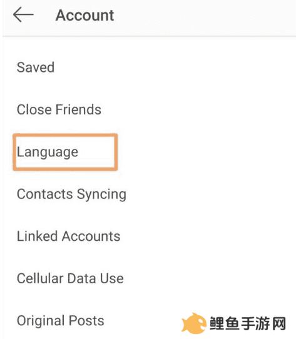Screen dimensions: 296x339
Task: Select Original Posts option
Action: pos(61,321)
